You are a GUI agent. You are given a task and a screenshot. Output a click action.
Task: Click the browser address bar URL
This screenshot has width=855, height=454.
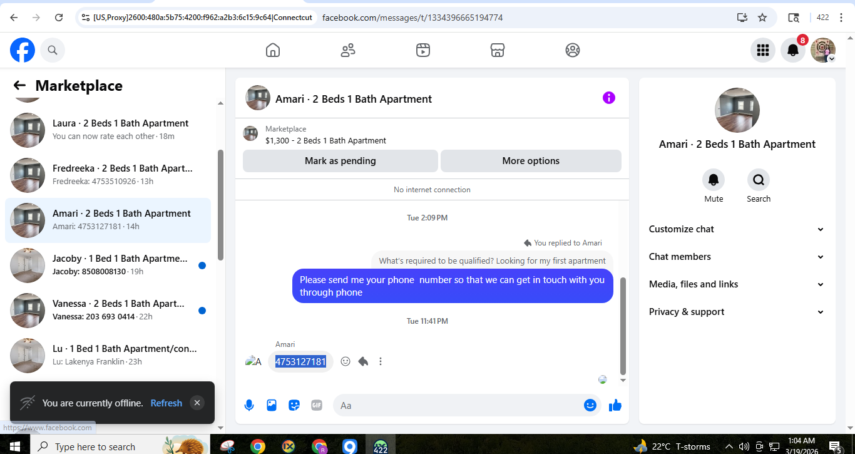click(412, 18)
